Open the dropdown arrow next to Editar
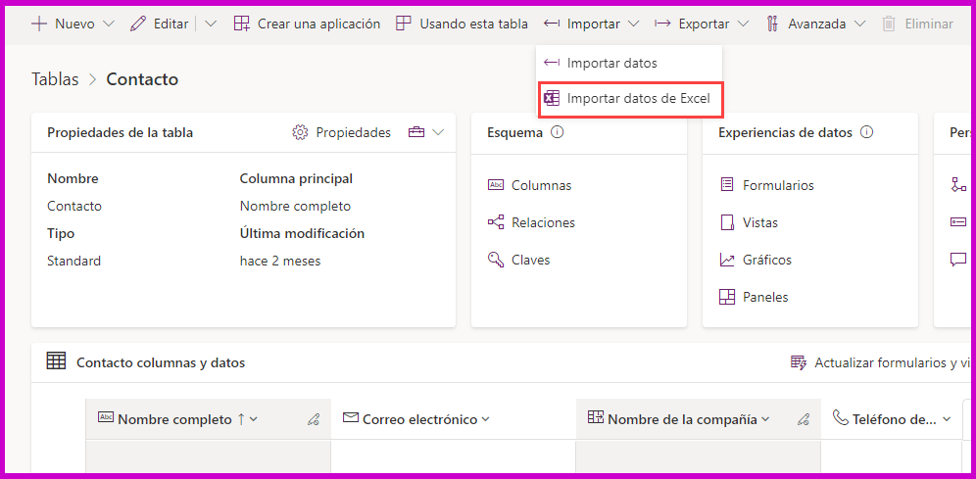976x479 pixels. [211, 24]
